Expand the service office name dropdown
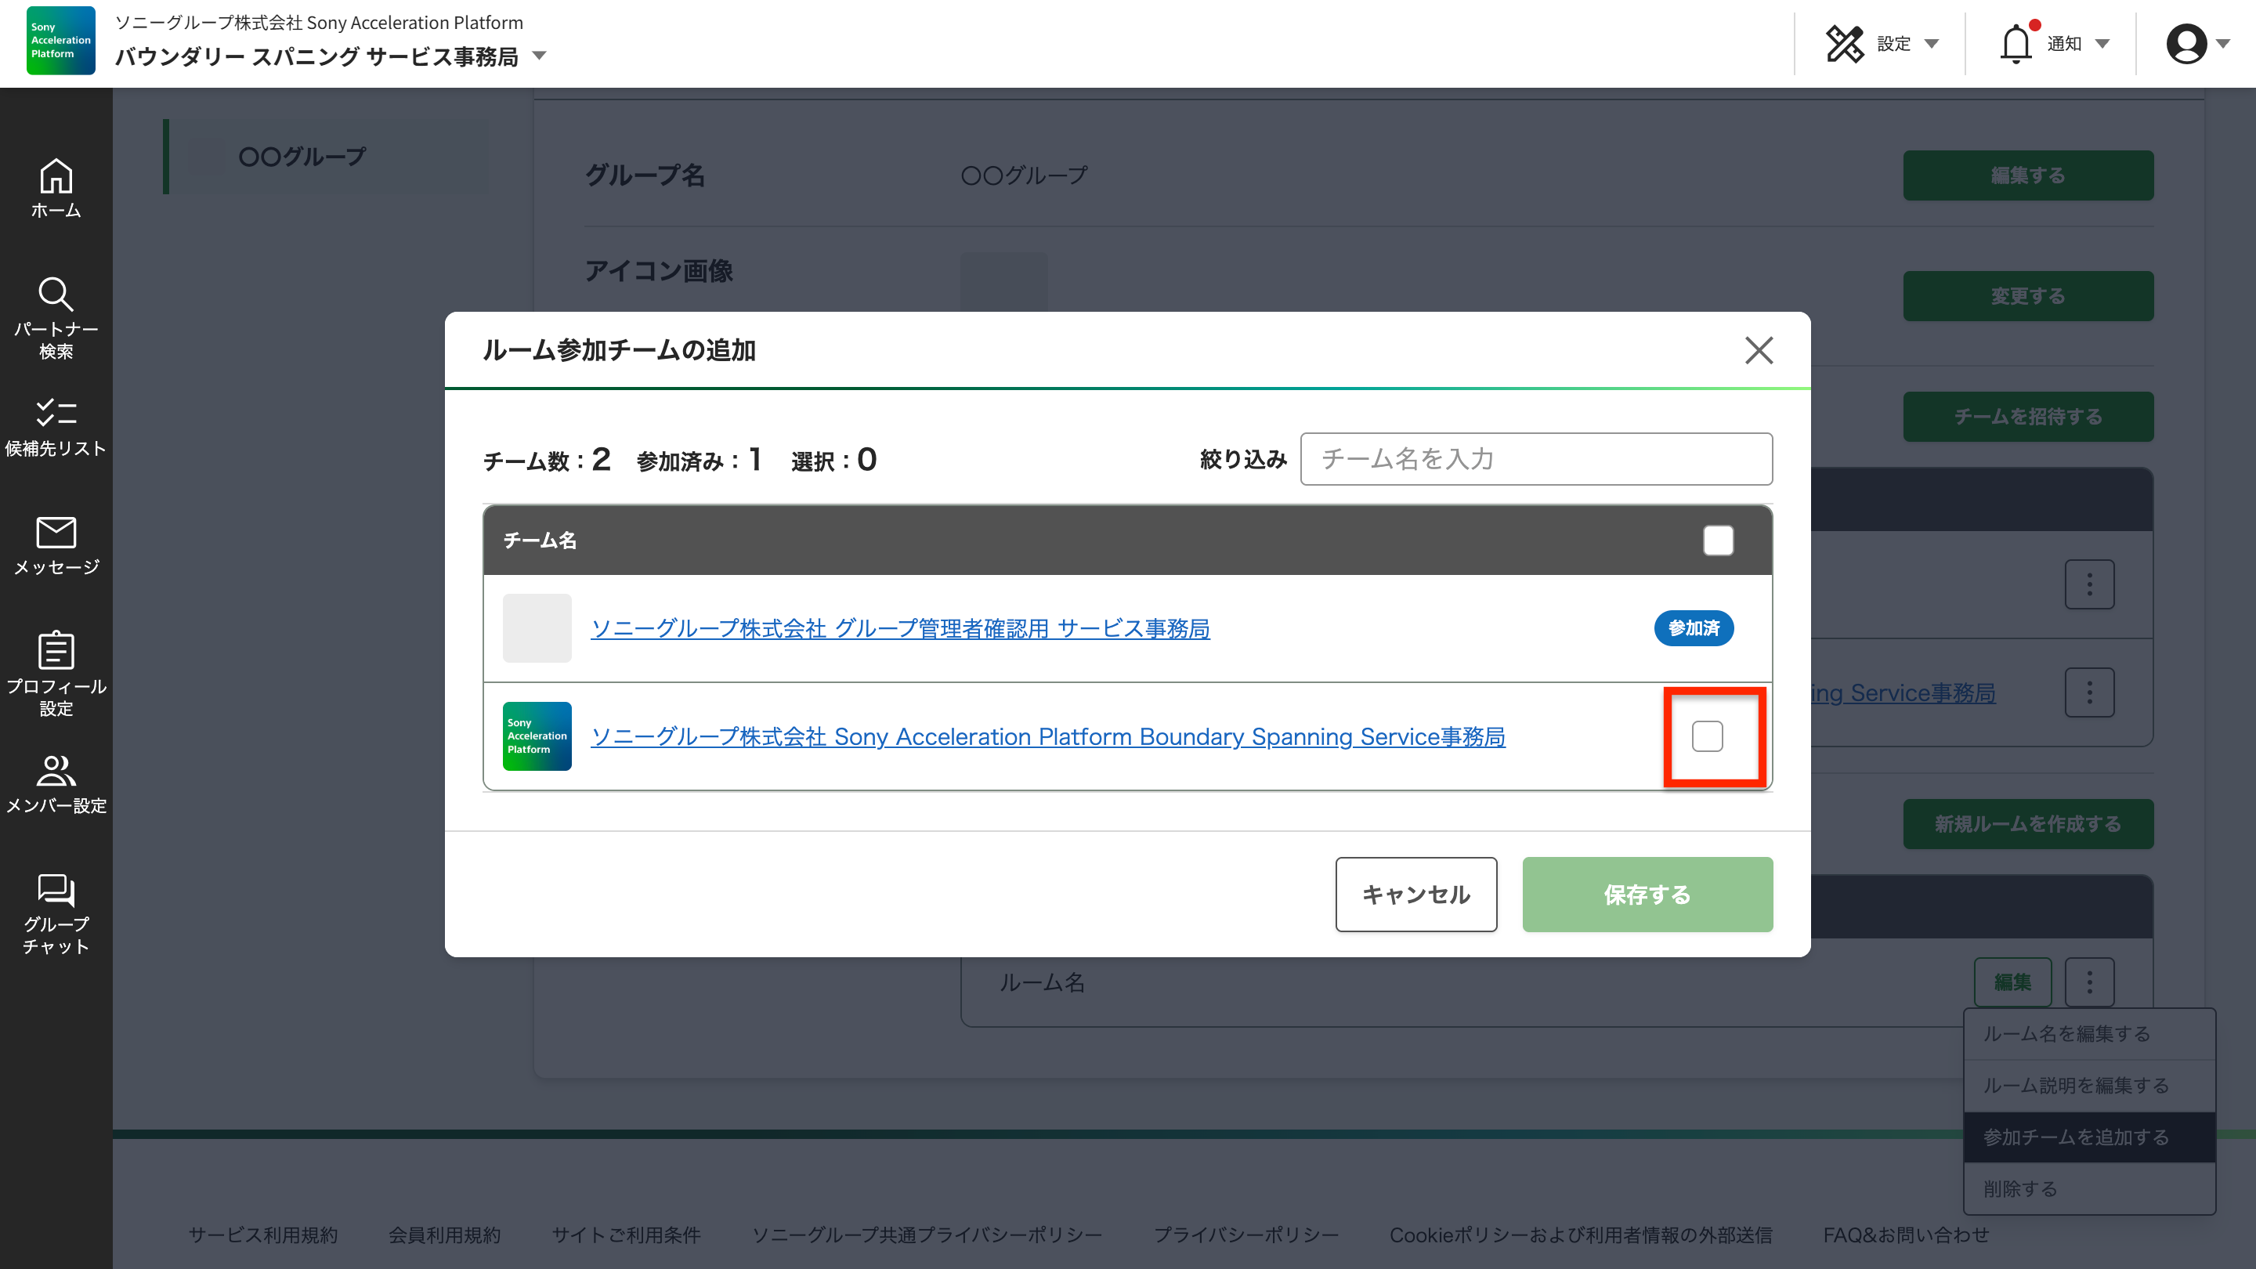 pyautogui.click(x=540, y=56)
